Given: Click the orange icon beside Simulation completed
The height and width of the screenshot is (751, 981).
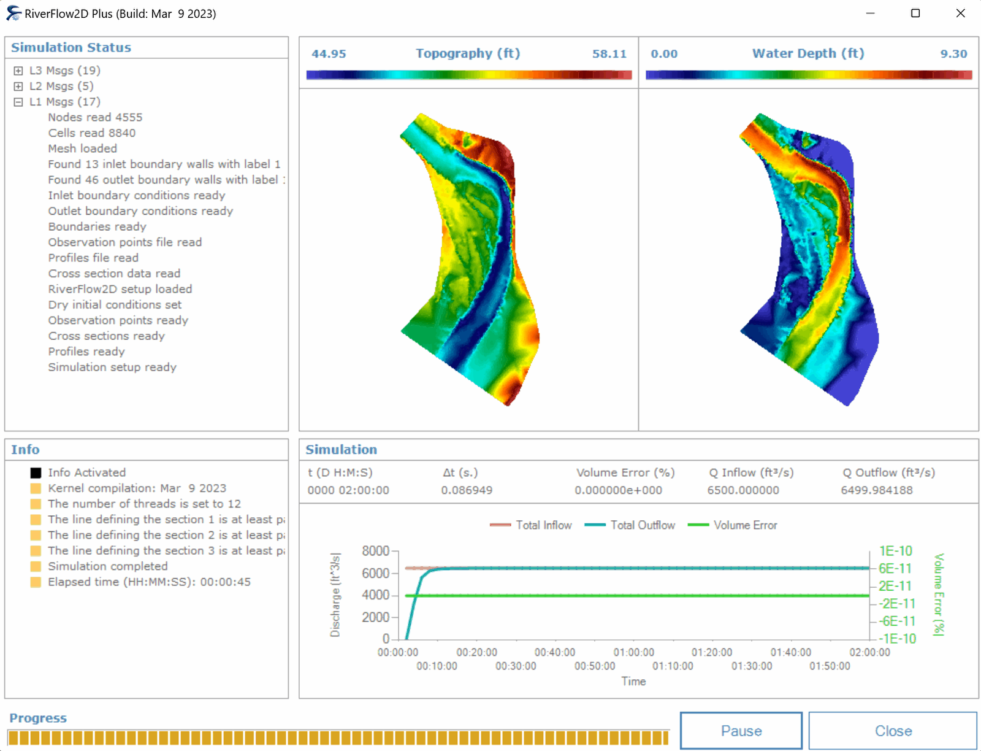Looking at the screenshot, I should [x=36, y=566].
